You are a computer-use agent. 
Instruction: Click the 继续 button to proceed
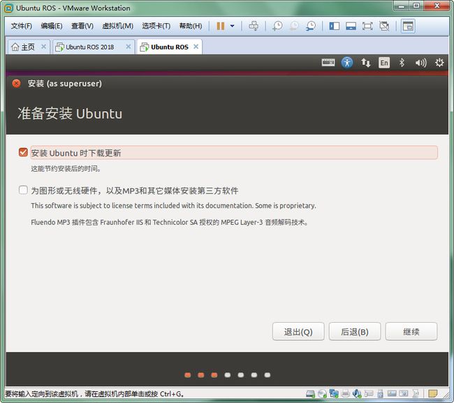click(411, 332)
